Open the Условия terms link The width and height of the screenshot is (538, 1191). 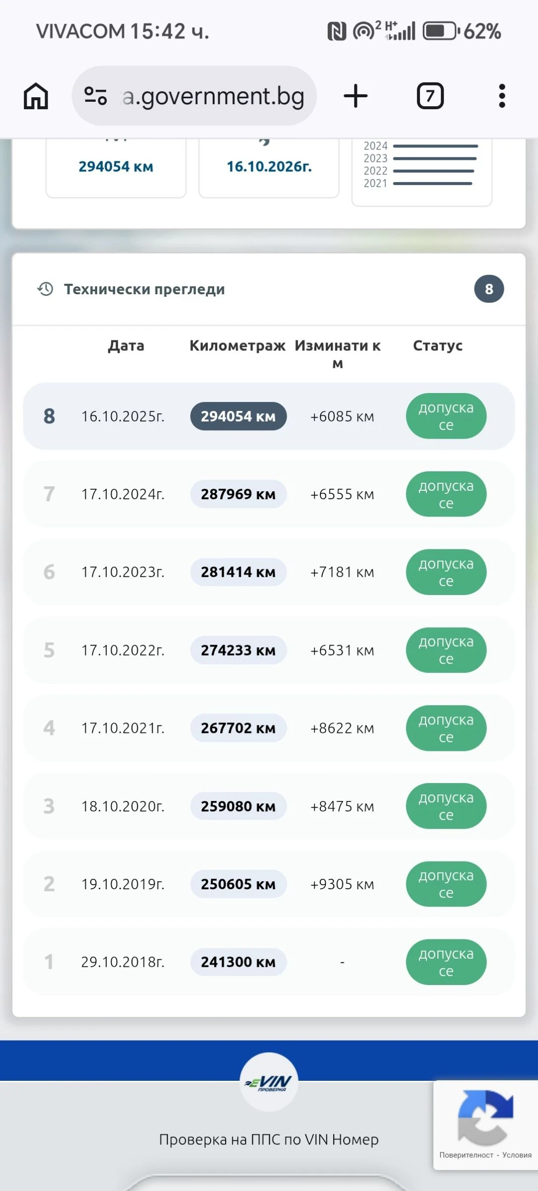517,1155
